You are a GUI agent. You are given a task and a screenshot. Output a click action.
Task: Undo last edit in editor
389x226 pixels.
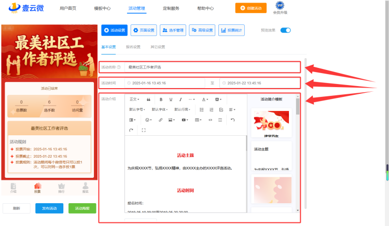point(232,120)
